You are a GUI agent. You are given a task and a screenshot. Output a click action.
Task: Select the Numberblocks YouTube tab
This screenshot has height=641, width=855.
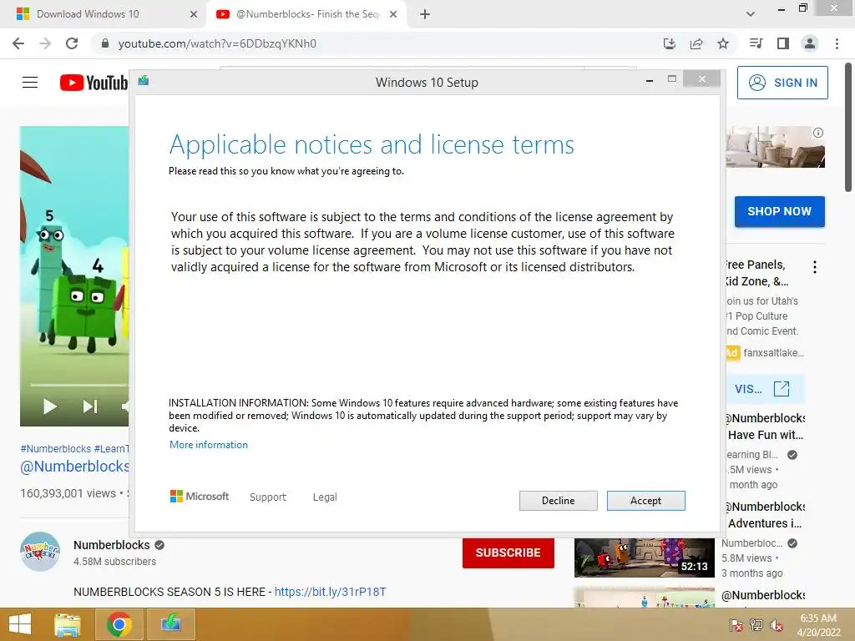pos(306,14)
